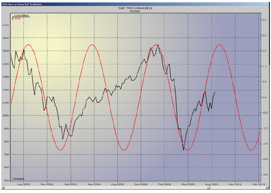Click the S&P 500 (Monthly) chart title
271x193 pixels.
click(x=134, y=8)
